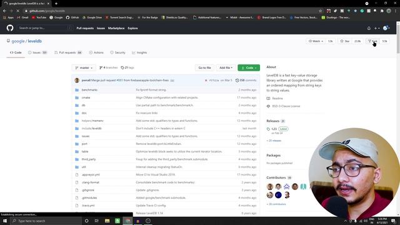View the 21 tags link

(127, 67)
